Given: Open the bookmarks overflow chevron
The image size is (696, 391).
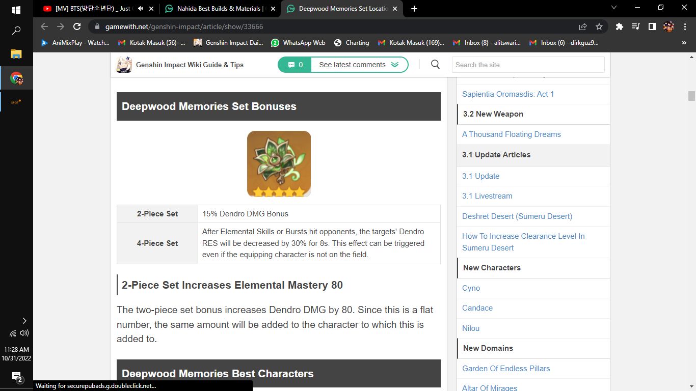Looking at the screenshot, I should [685, 43].
